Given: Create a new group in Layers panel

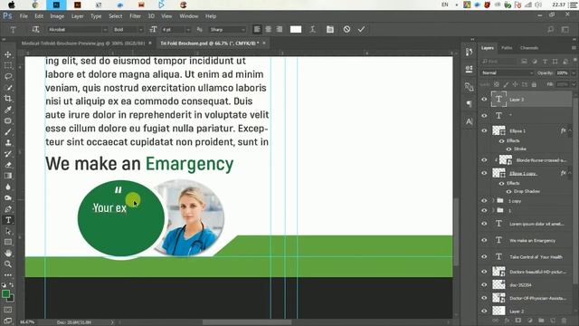Looking at the screenshot, I should coord(541,321).
